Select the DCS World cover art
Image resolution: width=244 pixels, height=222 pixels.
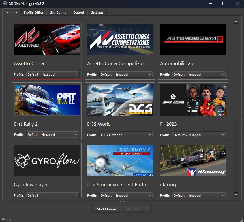pos(120,100)
